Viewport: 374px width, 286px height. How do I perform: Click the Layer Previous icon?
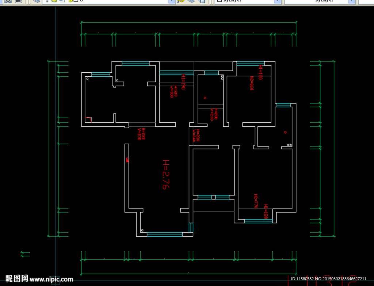pyautogui.click(x=191, y=1)
